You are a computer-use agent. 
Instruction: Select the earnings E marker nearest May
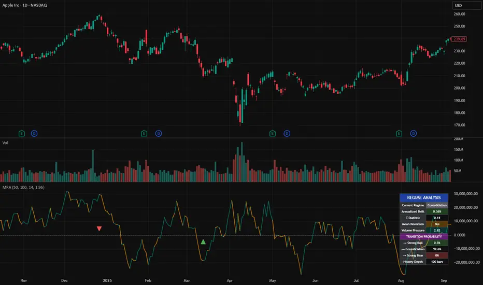(272, 133)
